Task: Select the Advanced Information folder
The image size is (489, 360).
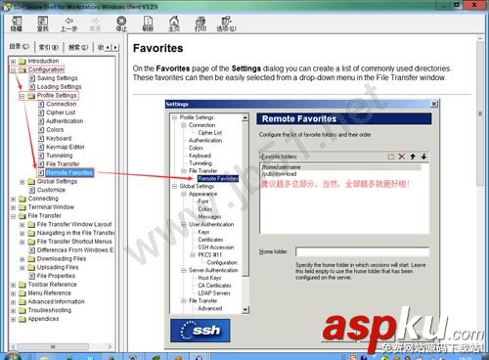Action: click(x=56, y=302)
